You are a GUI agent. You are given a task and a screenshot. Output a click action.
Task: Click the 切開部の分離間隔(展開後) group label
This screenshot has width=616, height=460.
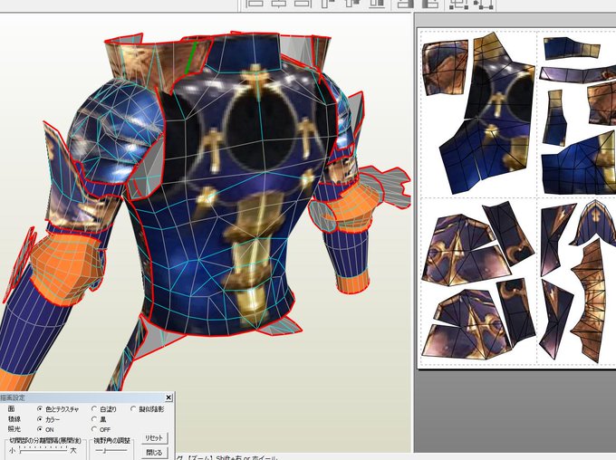[x=45, y=440]
